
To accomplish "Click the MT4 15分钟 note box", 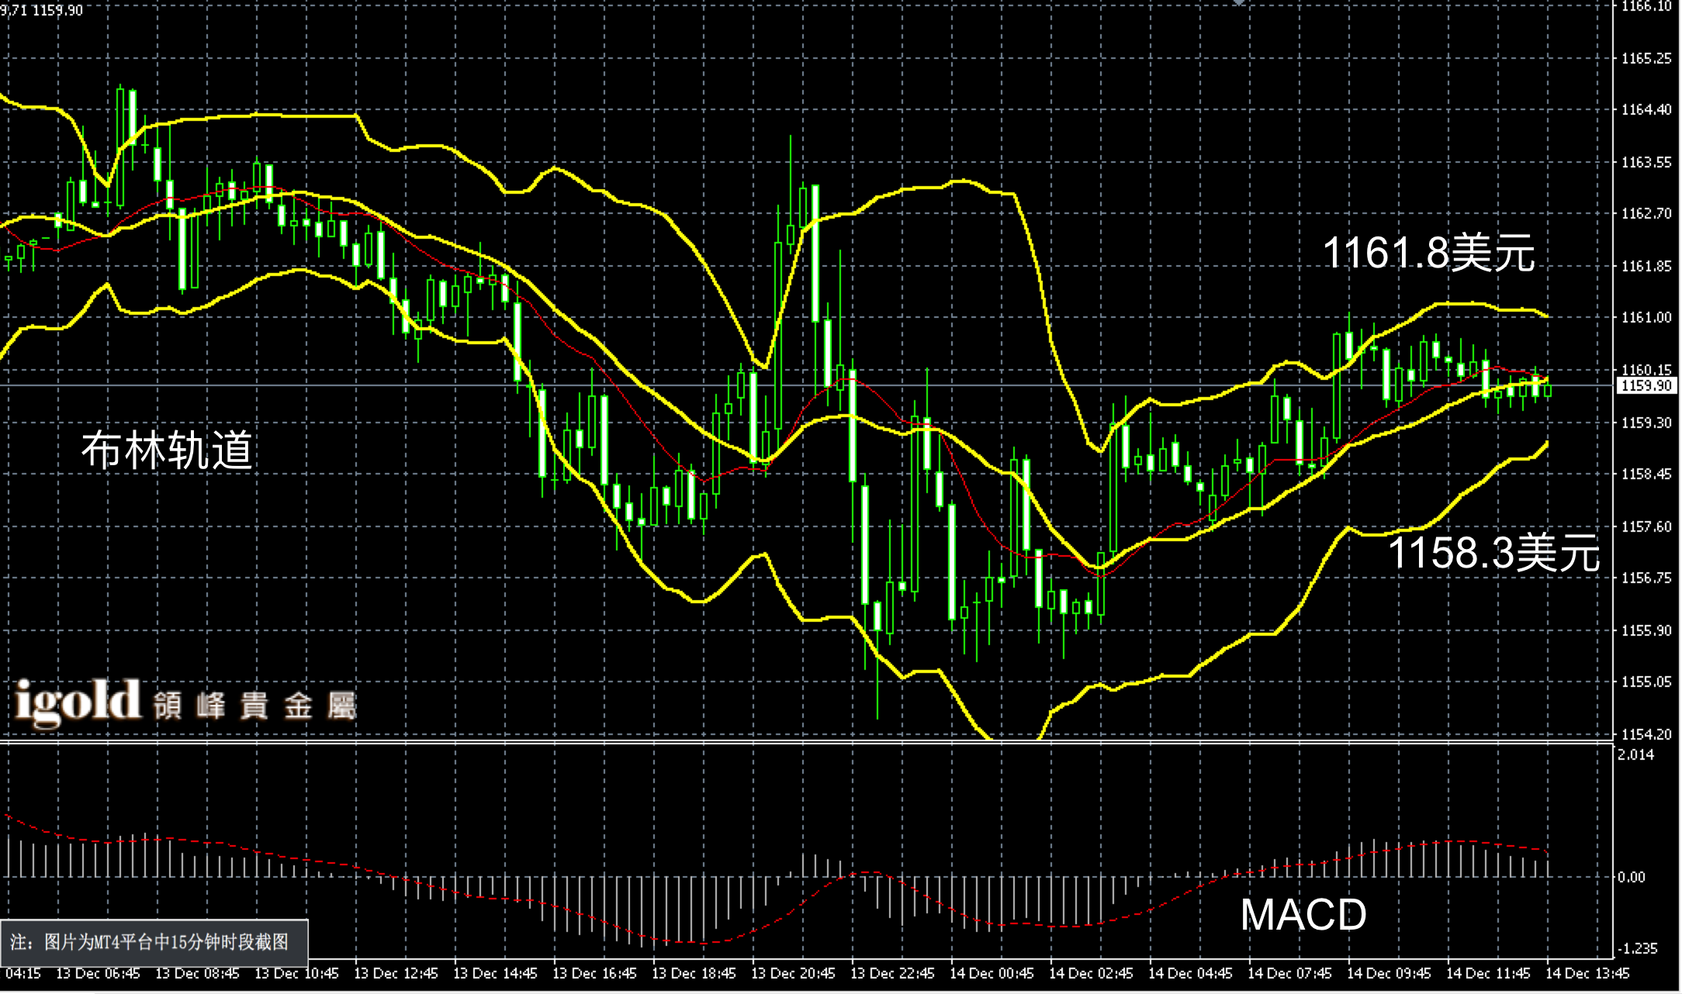I will pos(154,941).
